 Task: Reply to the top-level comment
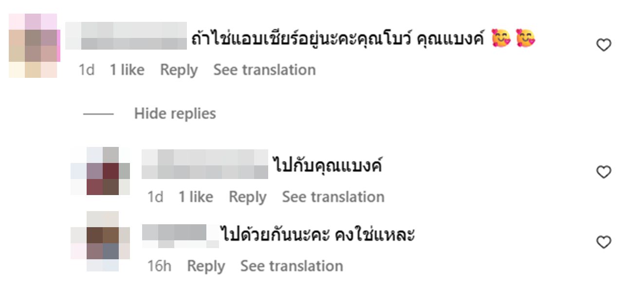179,70
